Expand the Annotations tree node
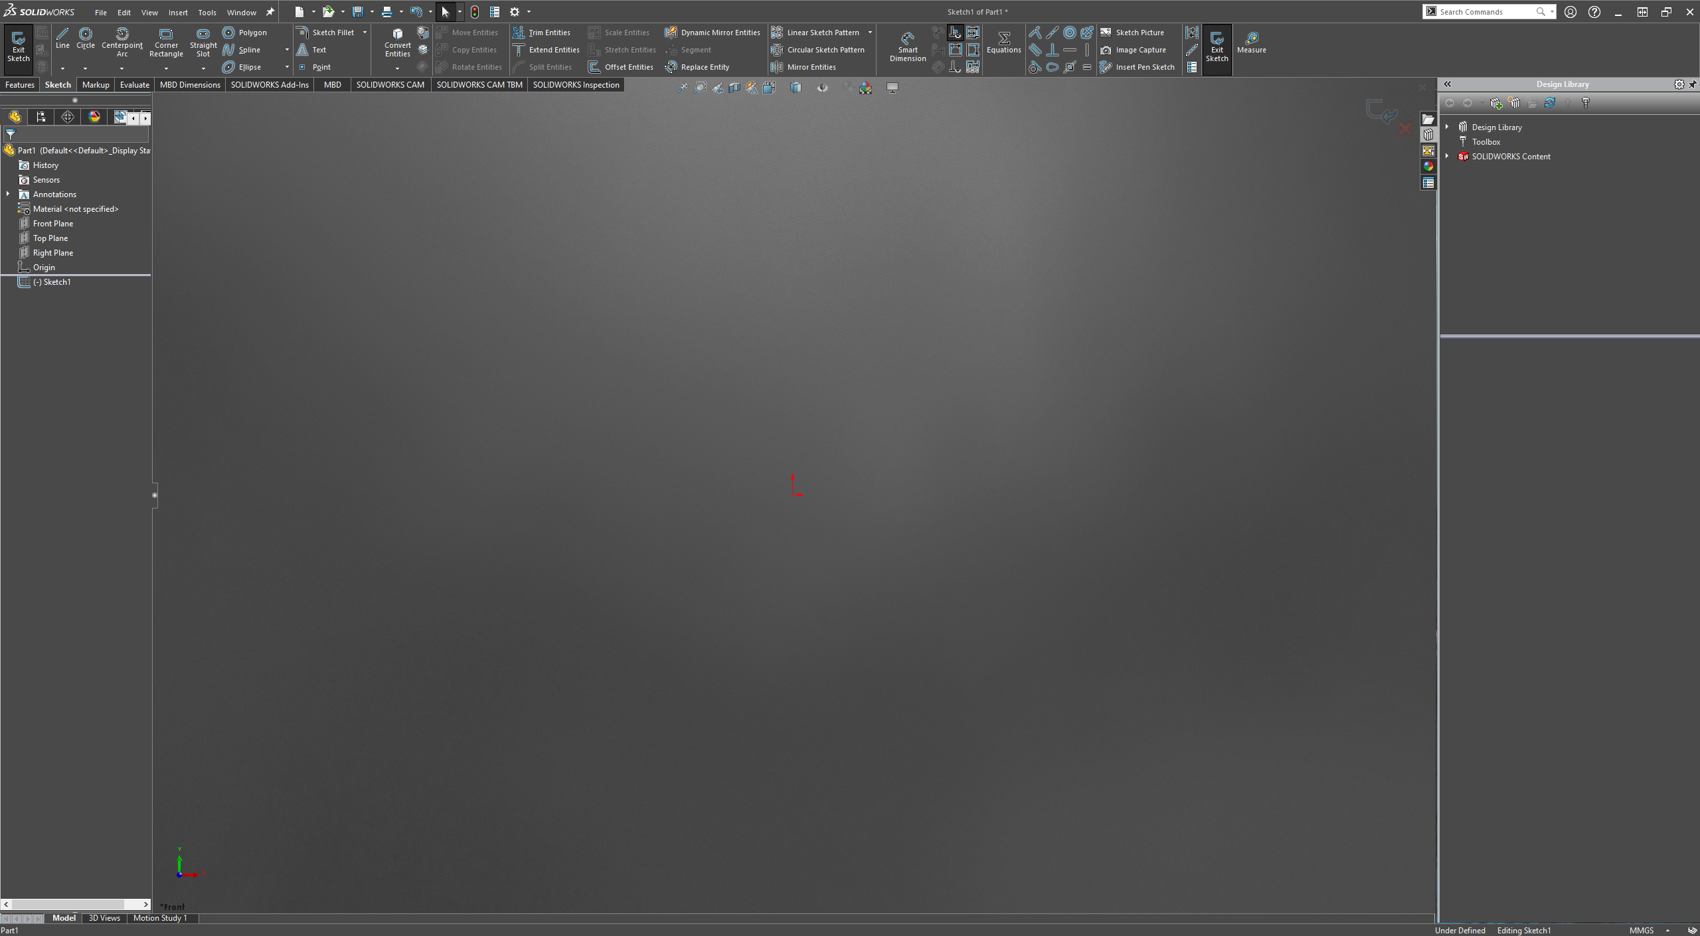1700x936 pixels. click(8, 195)
